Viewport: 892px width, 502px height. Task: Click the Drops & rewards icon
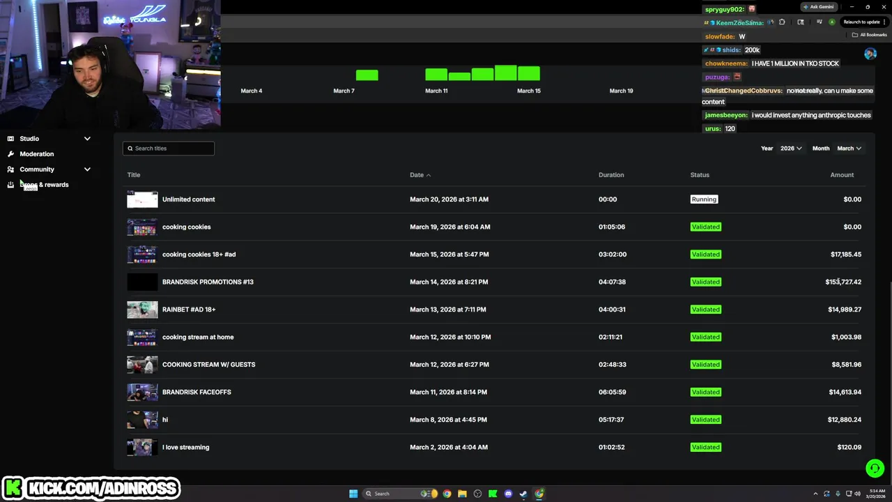point(10,185)
